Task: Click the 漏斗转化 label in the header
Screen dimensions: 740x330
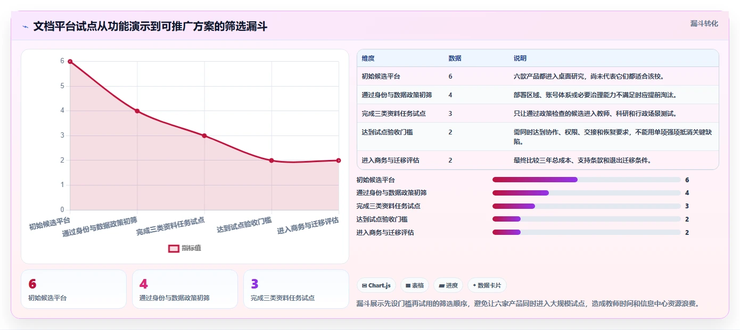Action: 704,23
